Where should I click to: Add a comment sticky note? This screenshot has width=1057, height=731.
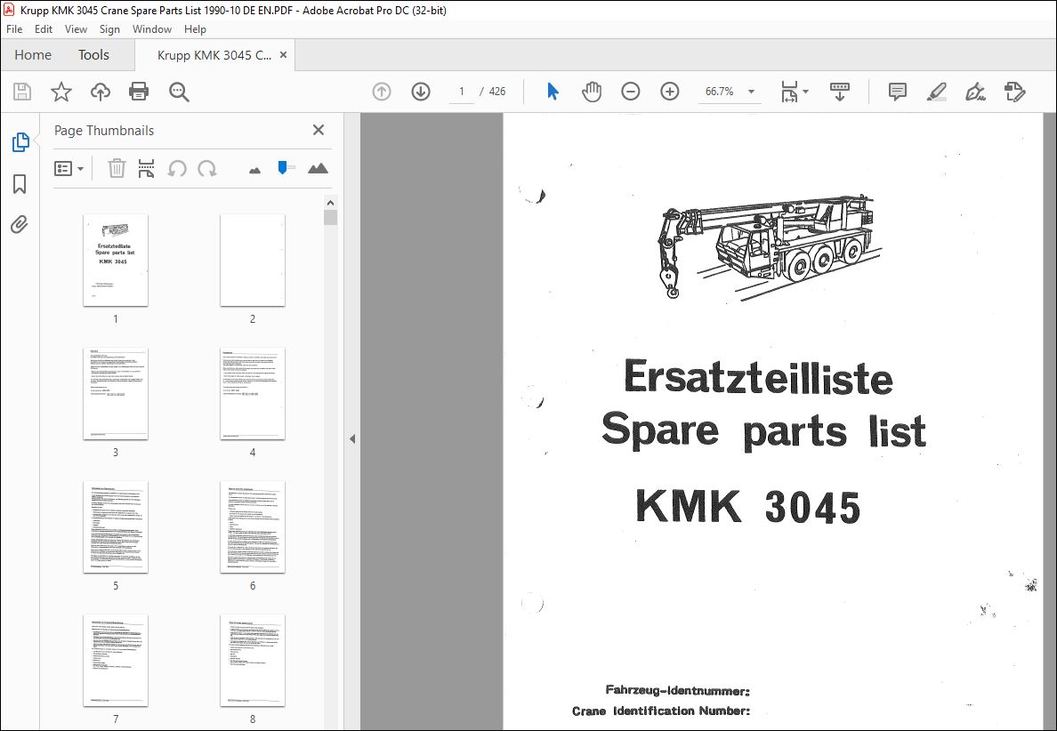[897, 92]
